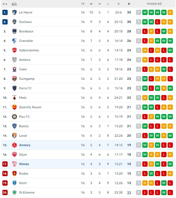Image resolution: width=176 pixels, height=198 pixels.
Task: Click the Sochaux team logo
Action: coord(14,22)
